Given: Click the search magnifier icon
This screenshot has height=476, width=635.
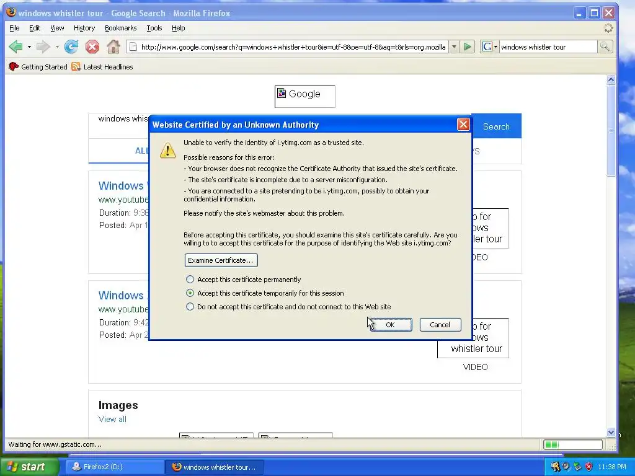Looking at the screenshot, I should coord(605,47).
